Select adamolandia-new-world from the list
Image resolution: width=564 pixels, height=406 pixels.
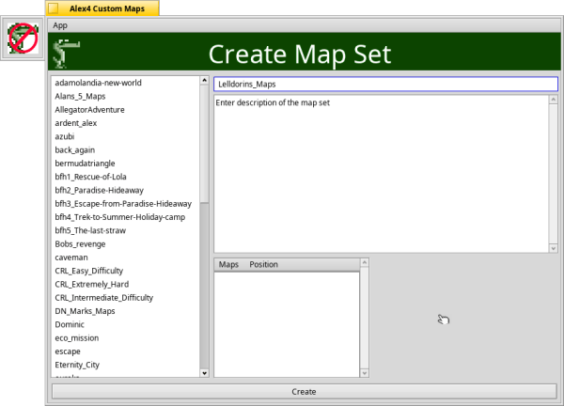pyautogui.click(x=99, y=83)
